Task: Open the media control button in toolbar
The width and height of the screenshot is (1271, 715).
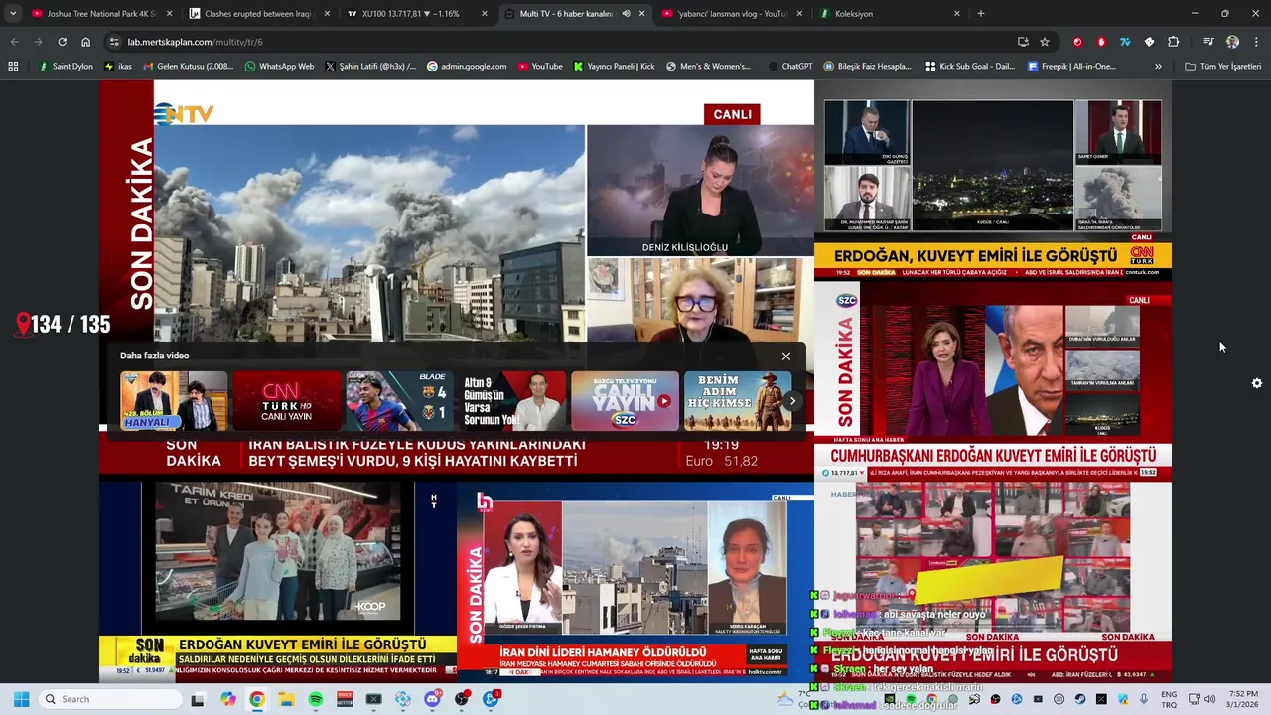Action: tap(1208, 42)
